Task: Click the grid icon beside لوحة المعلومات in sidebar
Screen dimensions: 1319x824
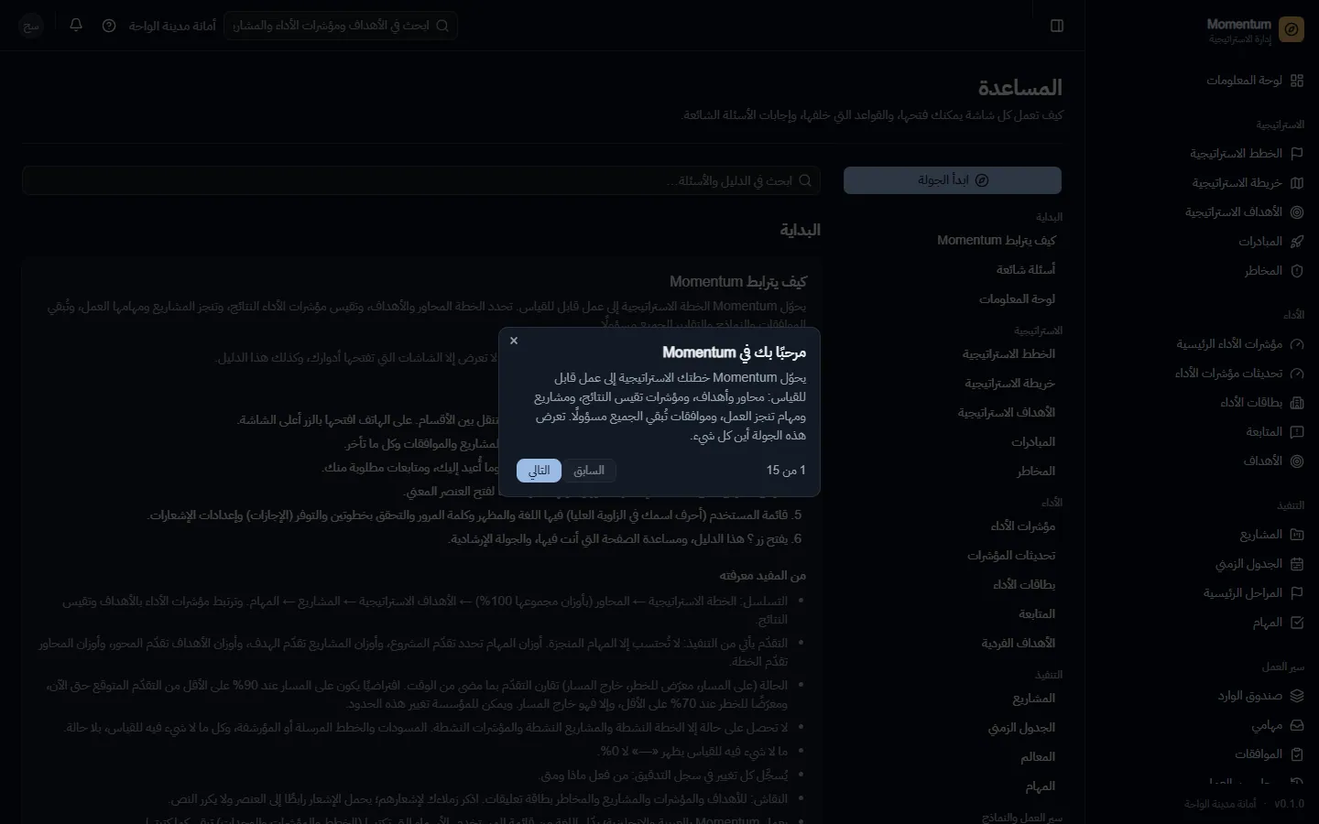Action: point(1296,81)
